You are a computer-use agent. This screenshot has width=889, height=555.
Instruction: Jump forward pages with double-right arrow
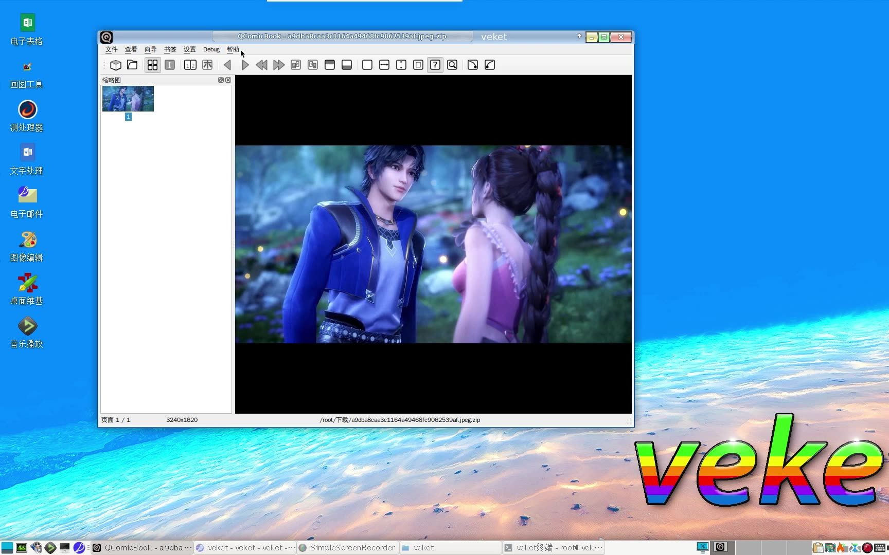279,65
